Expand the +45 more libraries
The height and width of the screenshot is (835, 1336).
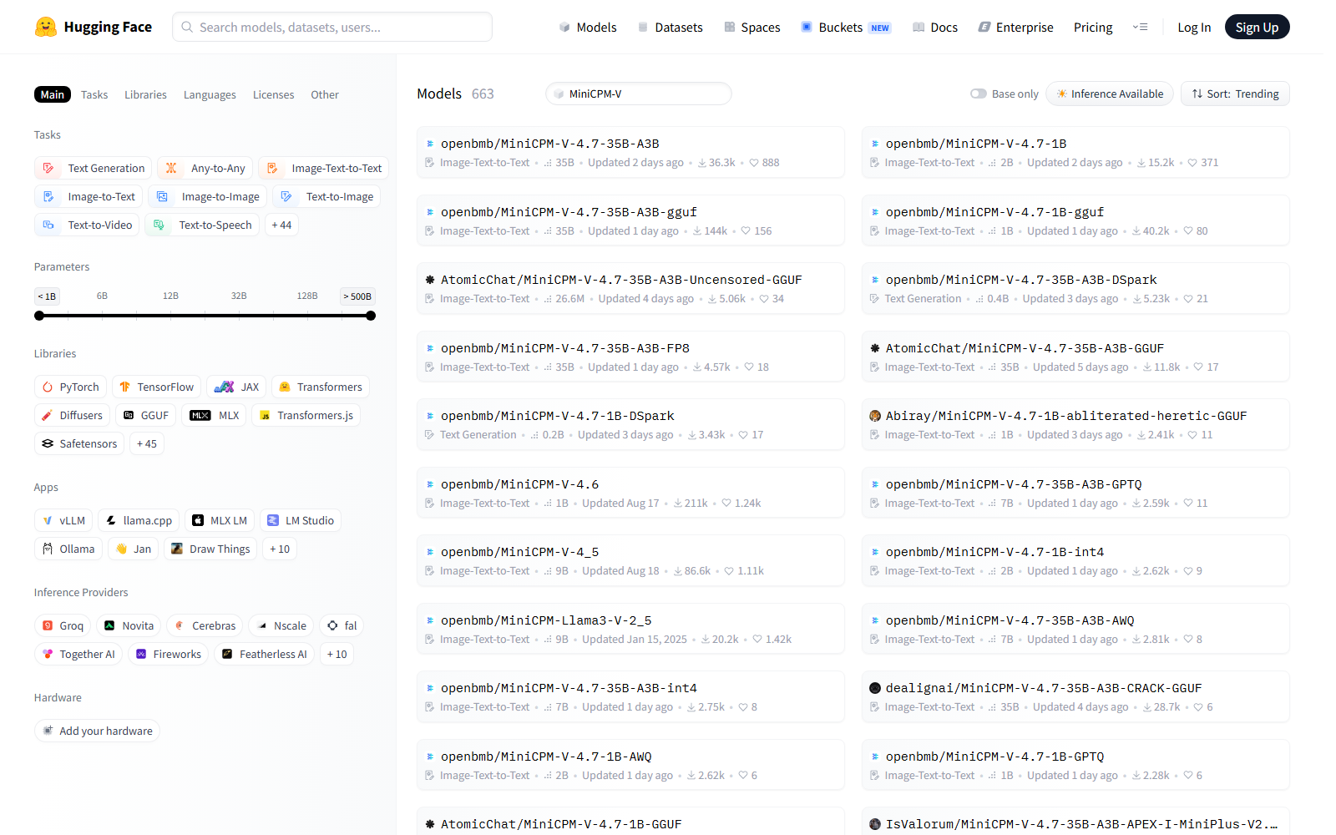147,443
